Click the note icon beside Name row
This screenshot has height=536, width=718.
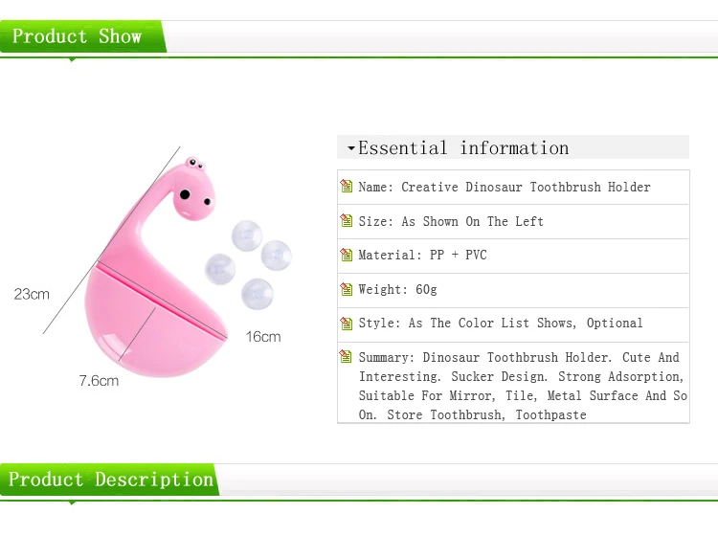click(347, 187)
